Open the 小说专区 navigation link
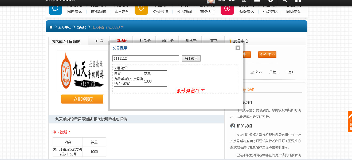This screenshot has width=352, height=160. click(270, 12)
